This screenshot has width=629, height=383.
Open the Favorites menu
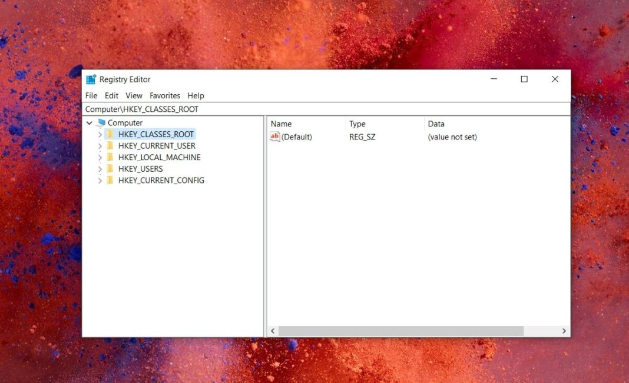coord(164,95)
